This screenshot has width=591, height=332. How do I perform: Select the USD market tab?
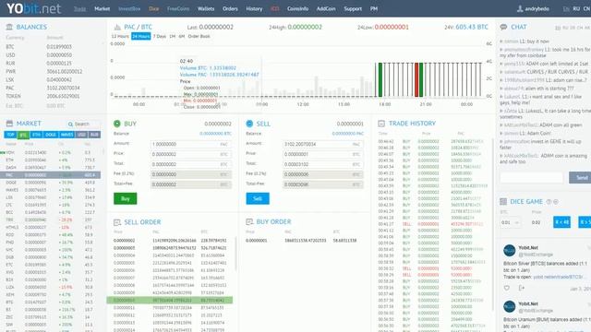[x=81, y=135]
